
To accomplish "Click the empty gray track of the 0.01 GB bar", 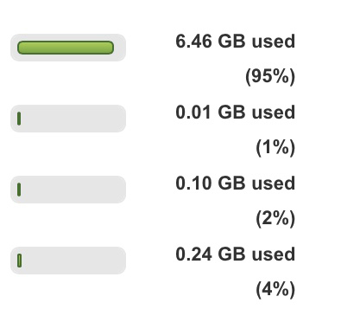I will click(73, 119).
